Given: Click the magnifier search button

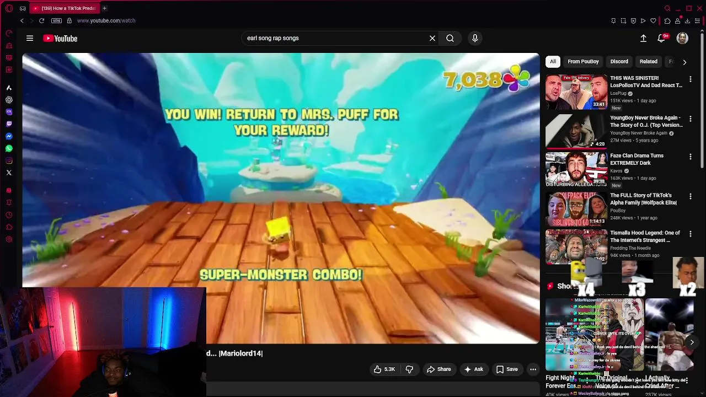Looking at the screenshot, I should coord(450,38).
